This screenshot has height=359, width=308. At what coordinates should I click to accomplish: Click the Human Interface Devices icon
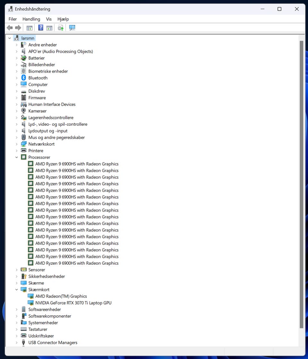[24, 104]
